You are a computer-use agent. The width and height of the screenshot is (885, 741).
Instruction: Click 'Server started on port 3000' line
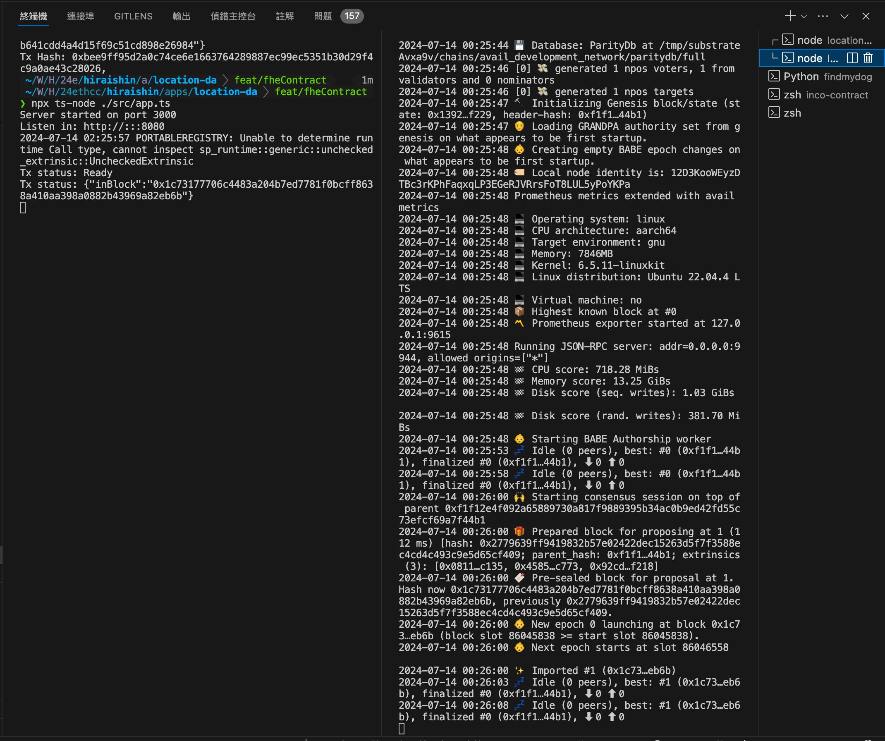tap(98, 115)
